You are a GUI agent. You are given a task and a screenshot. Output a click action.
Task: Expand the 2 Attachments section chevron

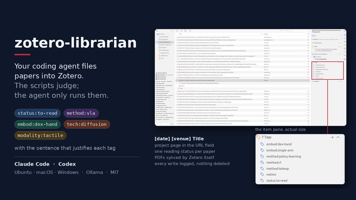pyautogui.click(x=341, y=43)
